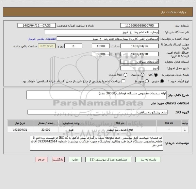The image size is (196, 189).
Task: Click the deadline time field 10:00
Action: [x=101, y=46]
